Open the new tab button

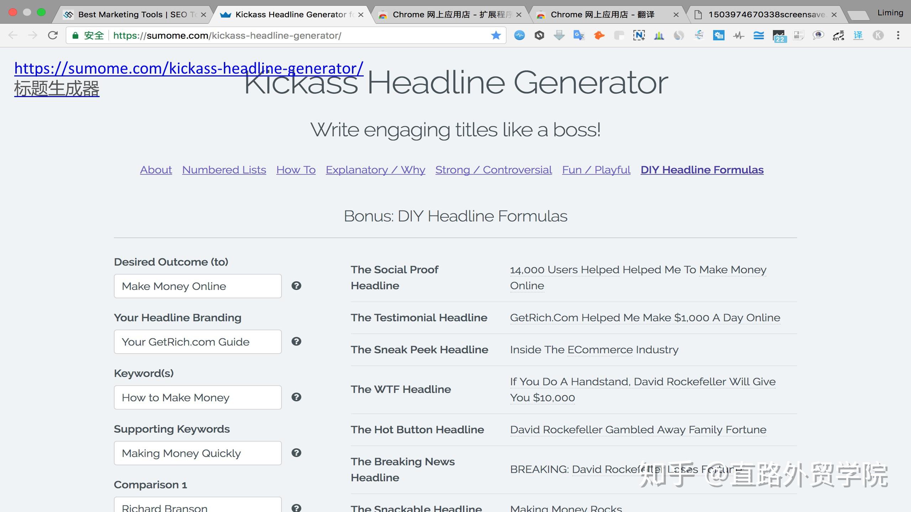[x=858, y=15]
